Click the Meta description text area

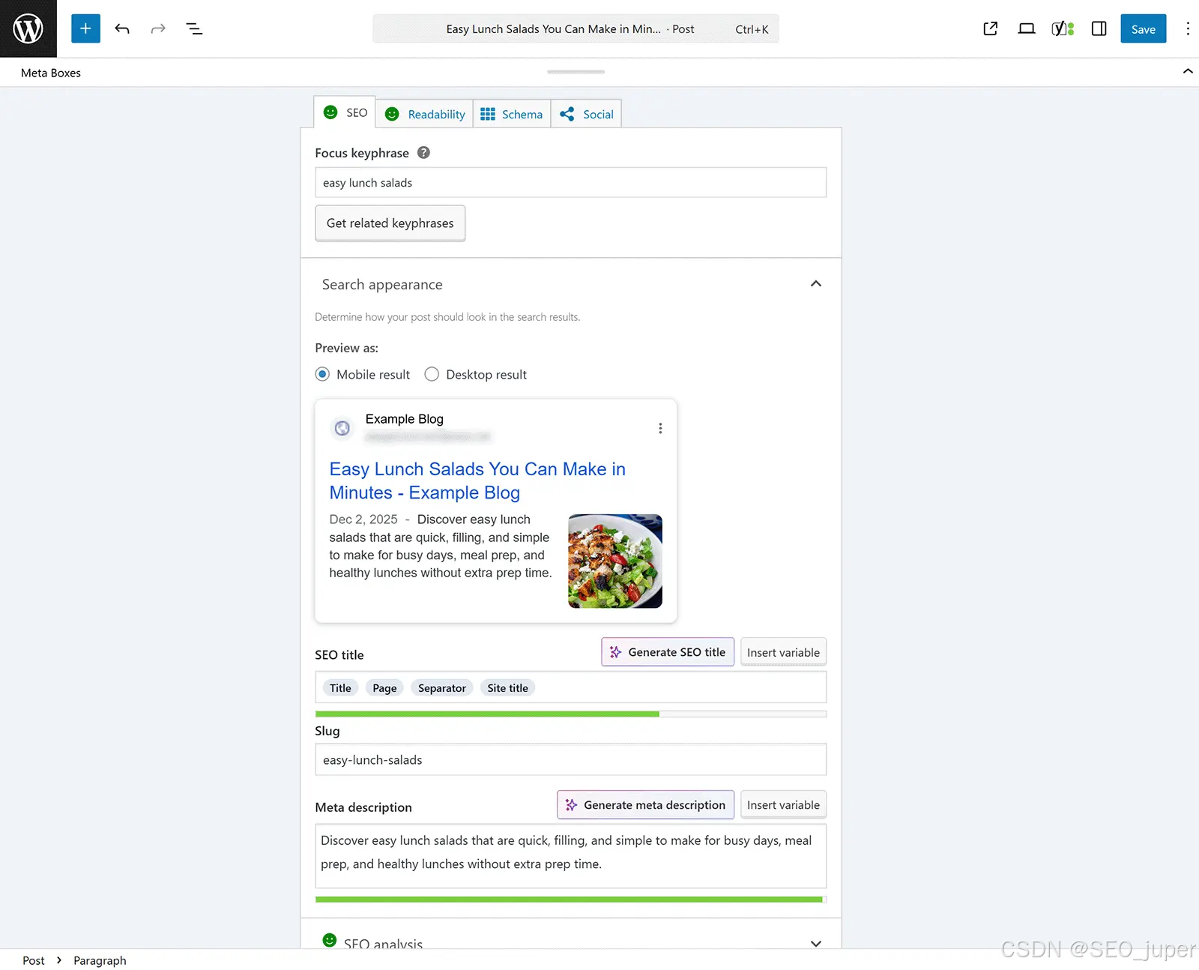click(x=571, y=856)
